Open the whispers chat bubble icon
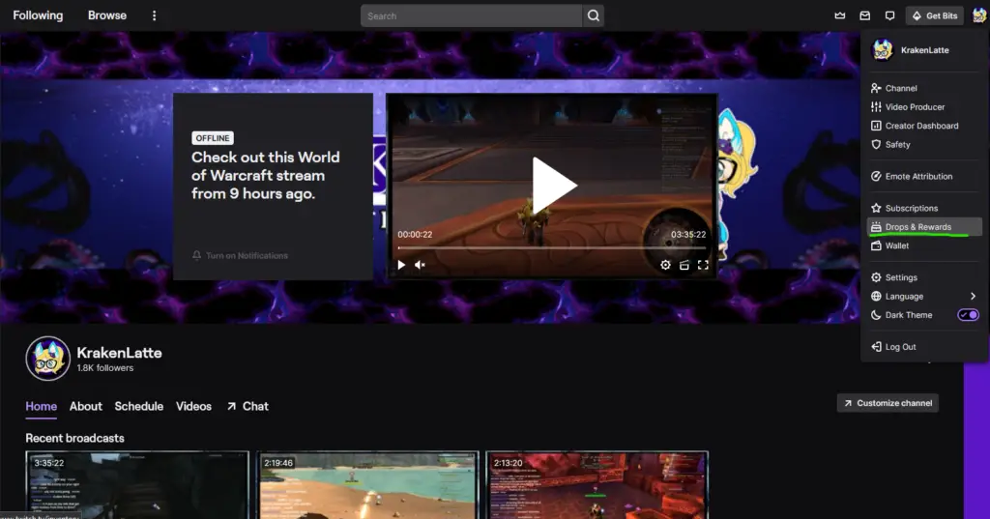Viewport: 990px width, 519px height. (889, 15)
